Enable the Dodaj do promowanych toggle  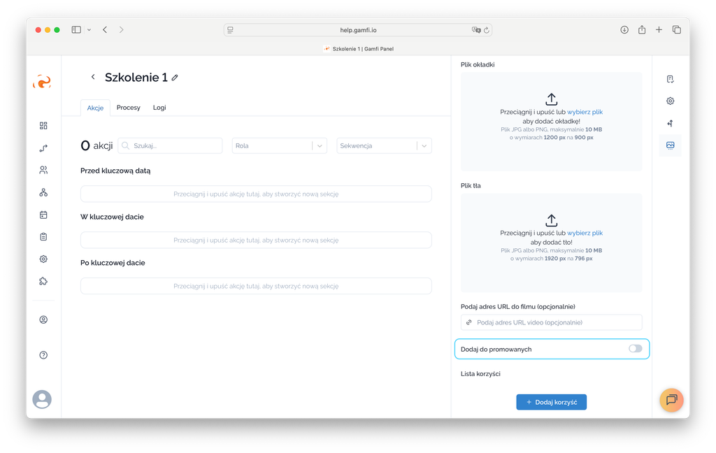[x=635, y=349]
